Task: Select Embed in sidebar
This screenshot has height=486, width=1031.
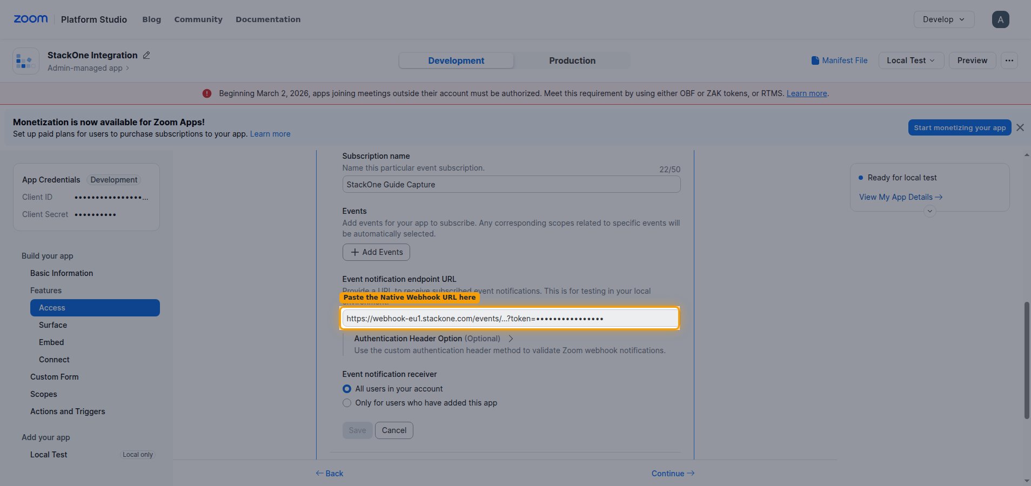Action: [51, 342]
